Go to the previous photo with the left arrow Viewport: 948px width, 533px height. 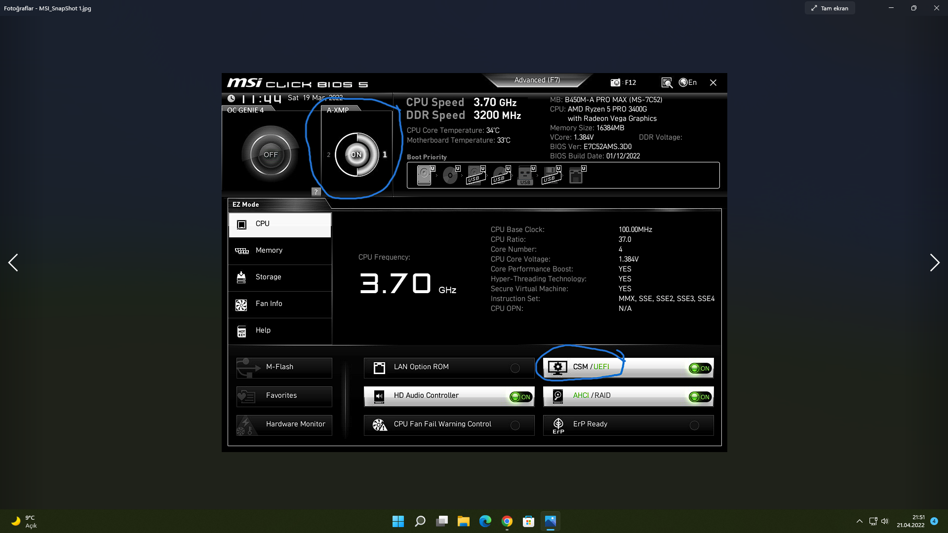tap(13, 263)
